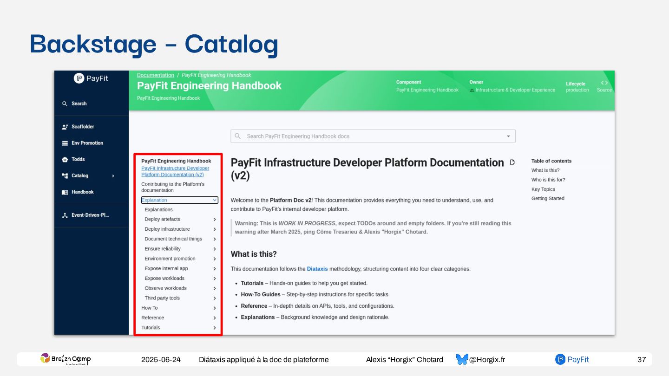Click the edit page icon beside the doc title
The image size is (669, 376).
click(512, 162)
